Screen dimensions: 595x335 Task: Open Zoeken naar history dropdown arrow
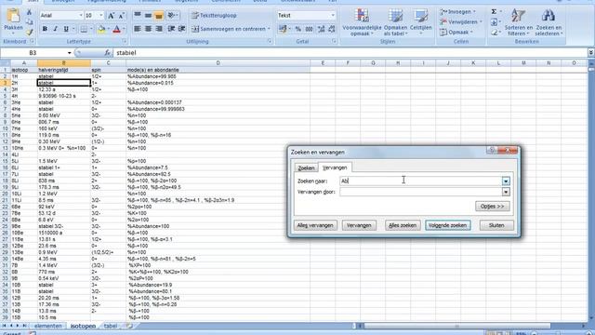[506, 181]
